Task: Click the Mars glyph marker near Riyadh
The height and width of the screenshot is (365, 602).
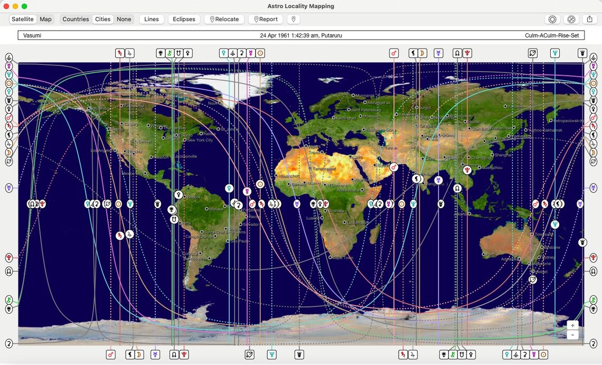Action: tap(394, 166)
